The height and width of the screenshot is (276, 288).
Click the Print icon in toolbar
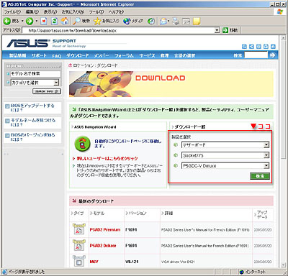pos(176,22)
